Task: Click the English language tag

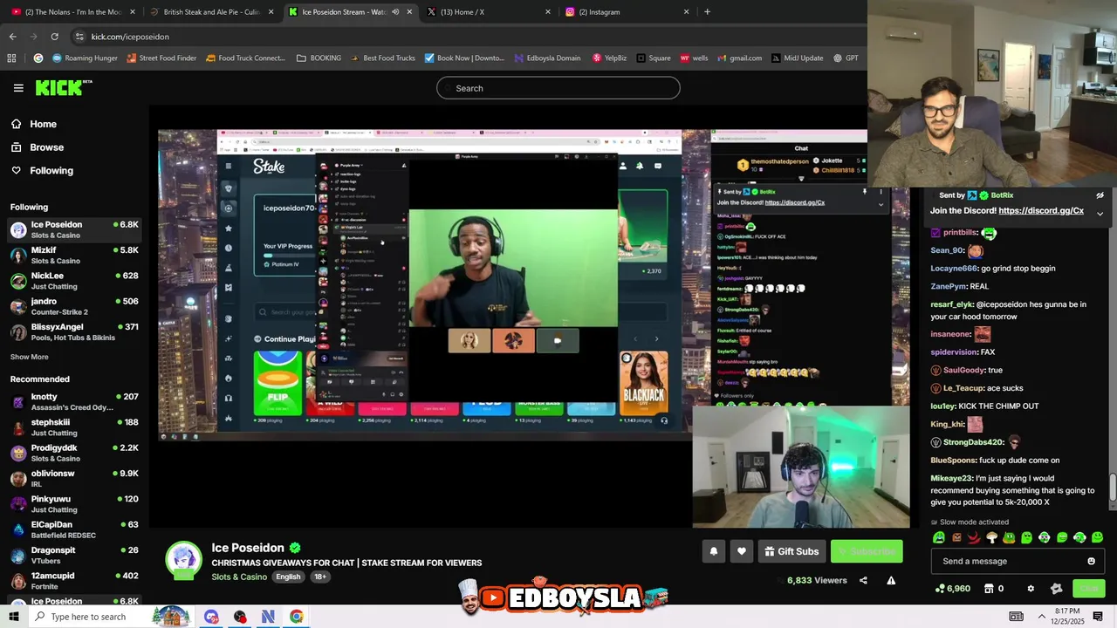Action: 288,577
